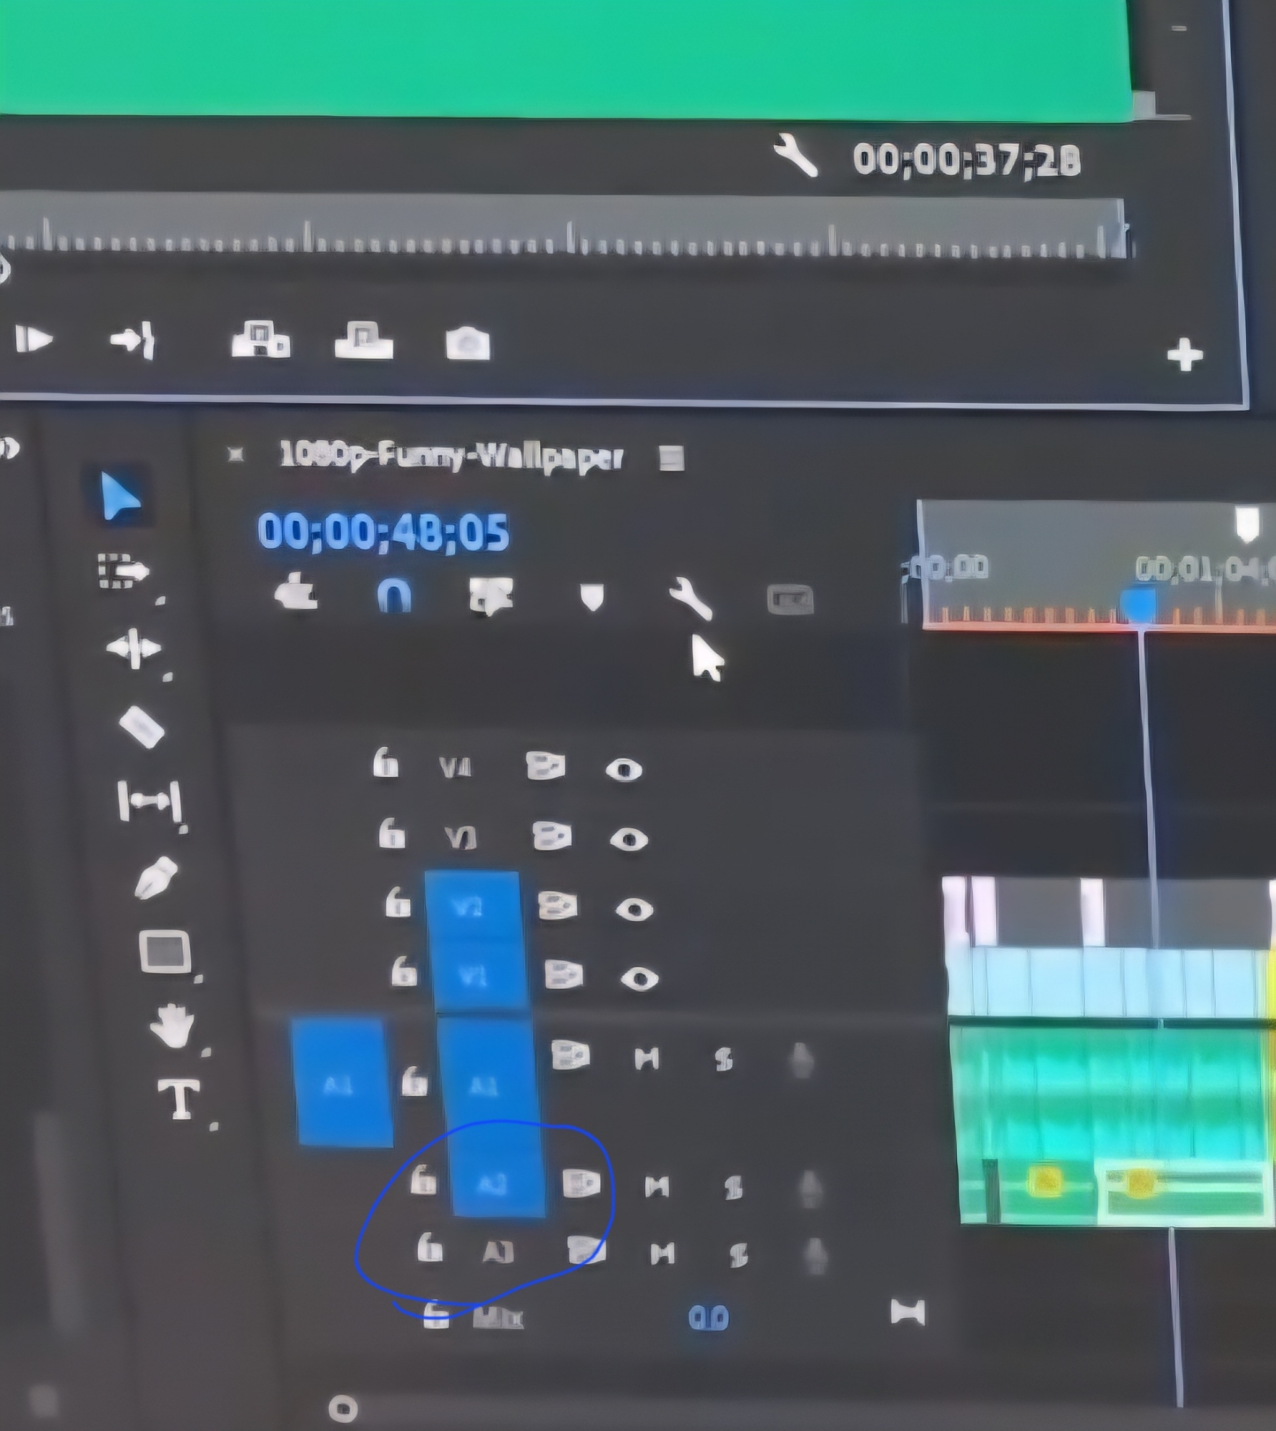The width and height of the screenshot is (1276, 1431).
Task: Solo the A1 audio track
Action: tap(724, 1060)
